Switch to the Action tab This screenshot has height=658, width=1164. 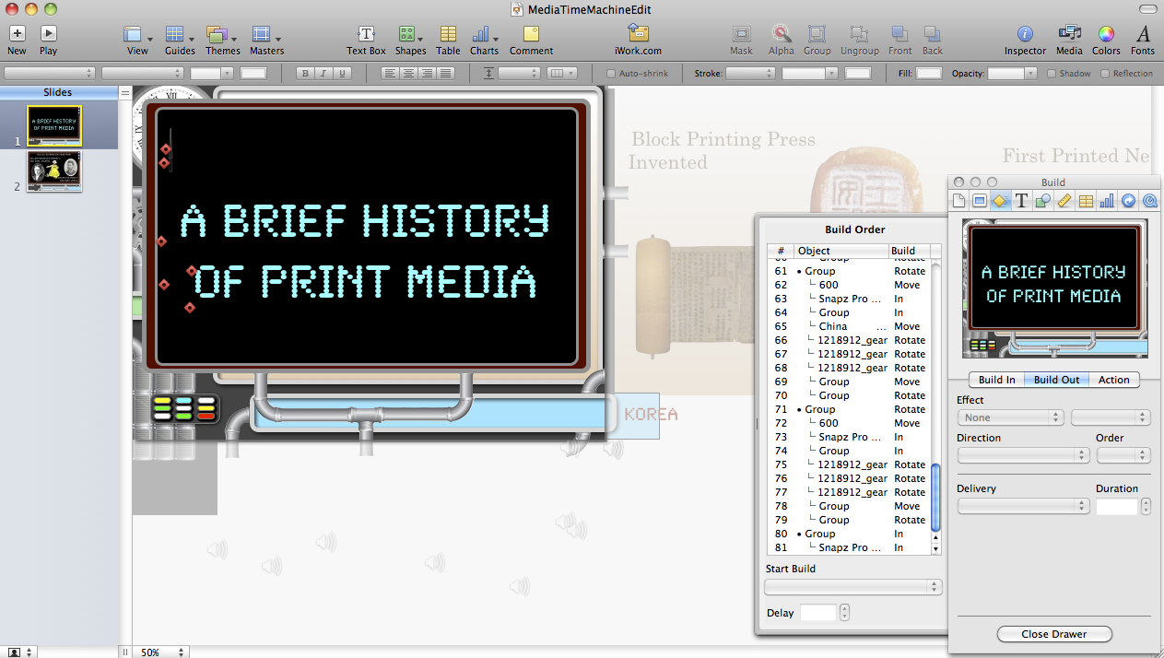click(1113, 380)
